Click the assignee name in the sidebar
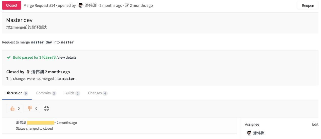Viewport: 321px width, 139px height. [x=259, y=133]
